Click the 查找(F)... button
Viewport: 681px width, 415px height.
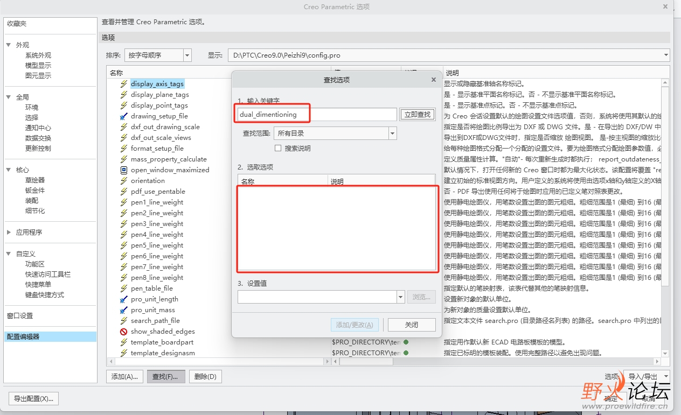(x=166, y=376)
